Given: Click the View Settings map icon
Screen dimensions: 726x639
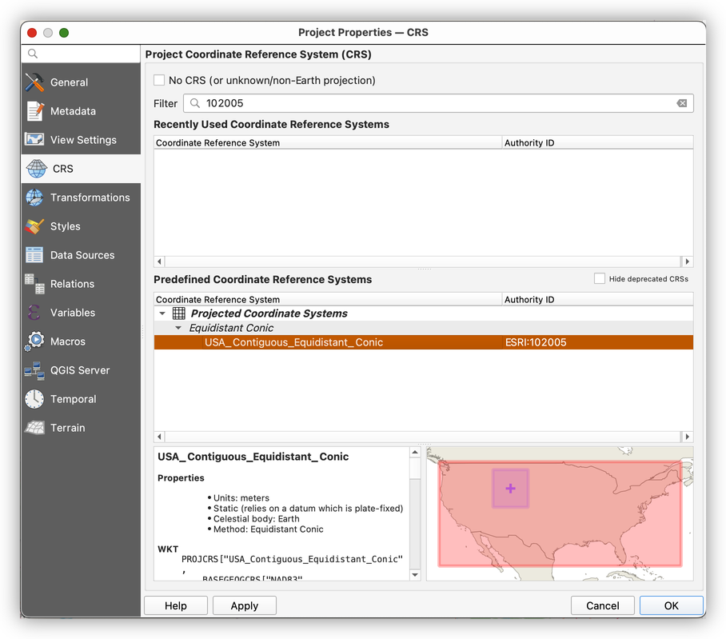Looking at the screenshot, I should (34, 140).
